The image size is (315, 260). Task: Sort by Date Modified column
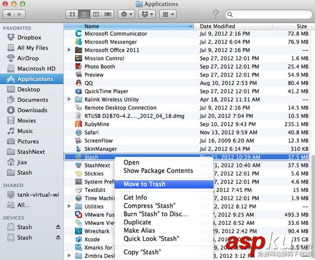pyautogui.click(x=233, y=26)
